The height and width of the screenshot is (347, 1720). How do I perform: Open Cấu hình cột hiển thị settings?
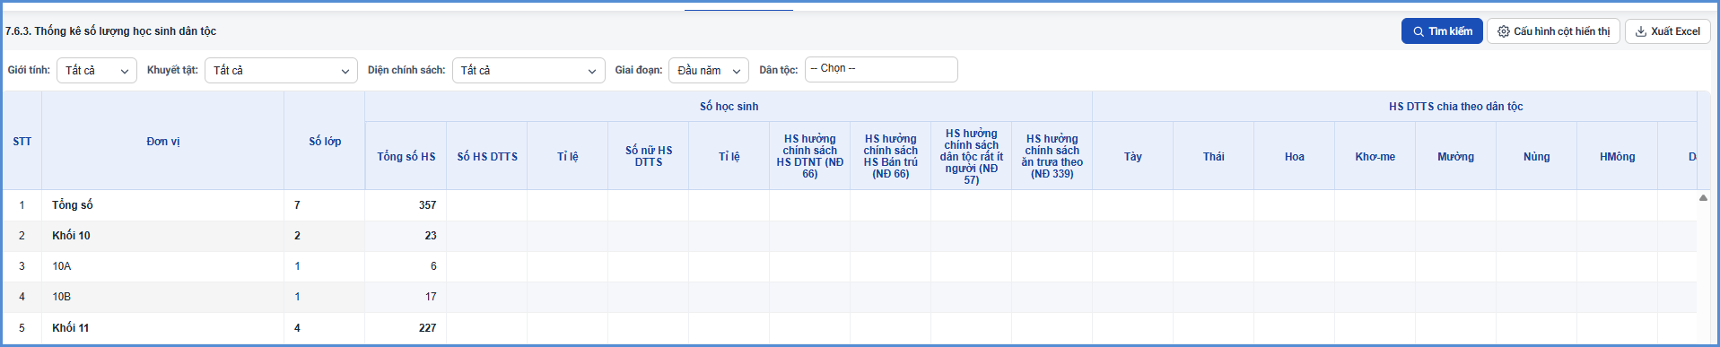click(x=1554, y=31)
